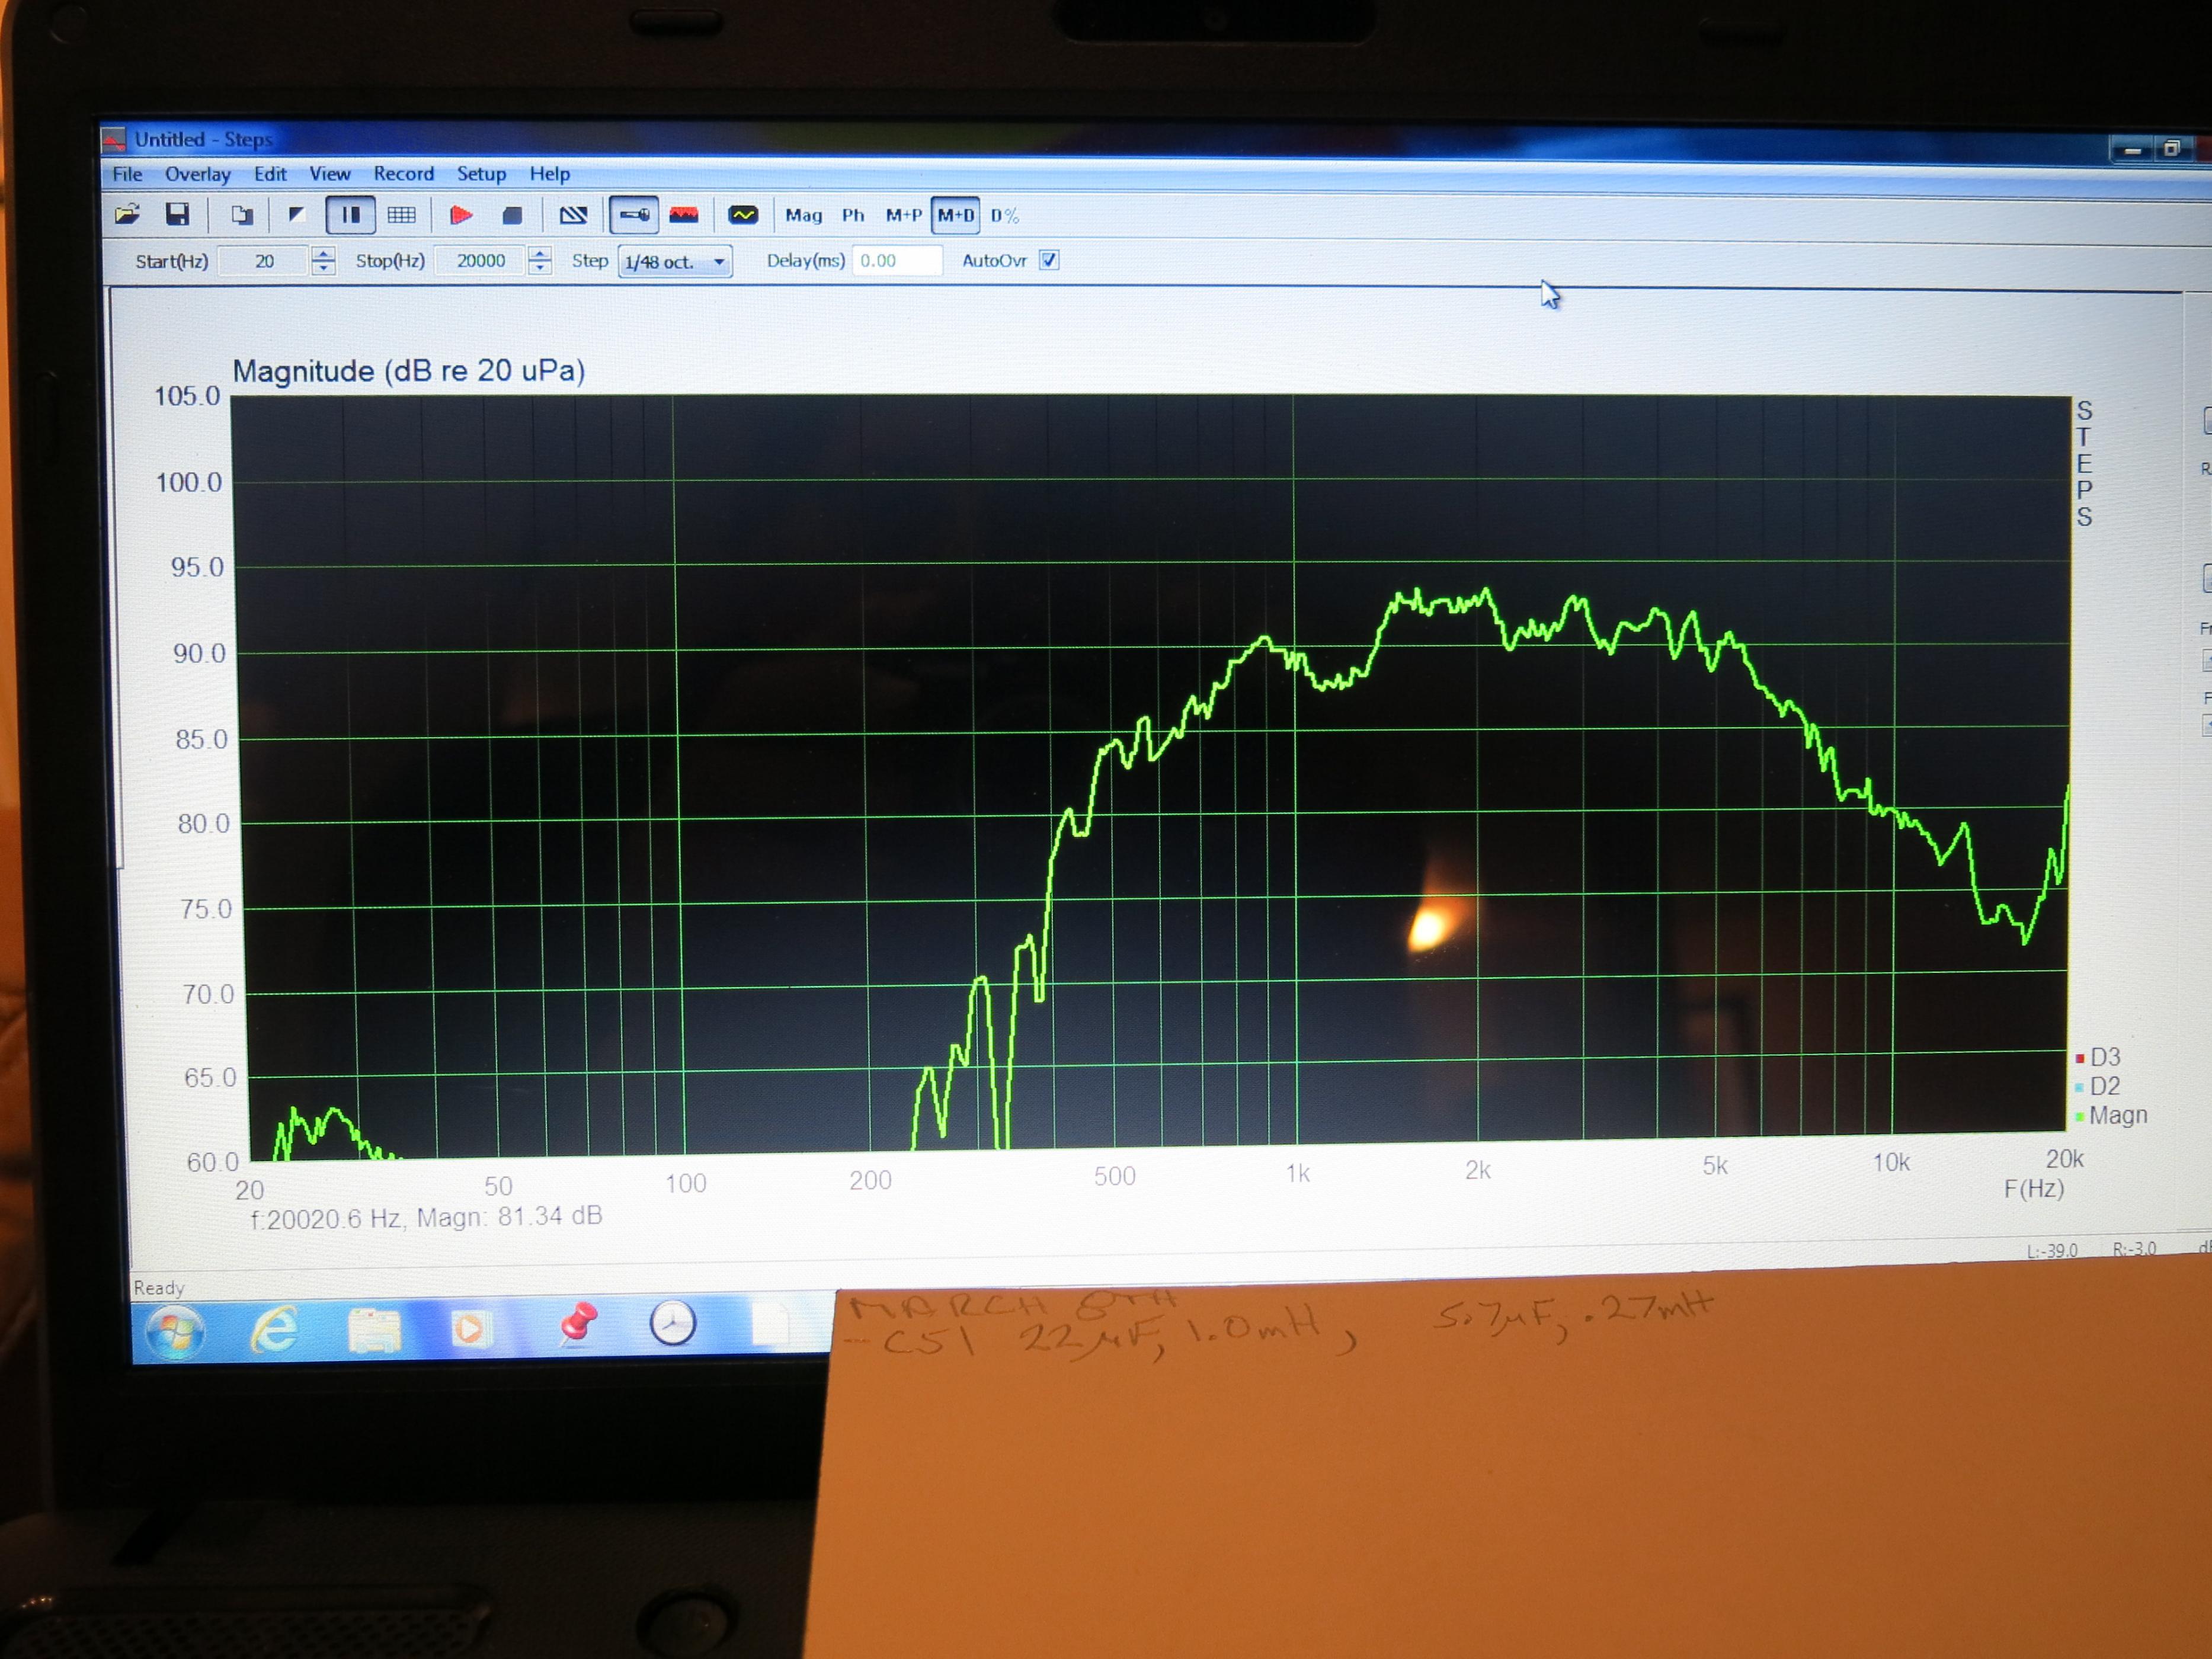Screen dimensions: 2212x1659
Task: Click the green Magn legend marker
Action: (x=2080, y=1116)
